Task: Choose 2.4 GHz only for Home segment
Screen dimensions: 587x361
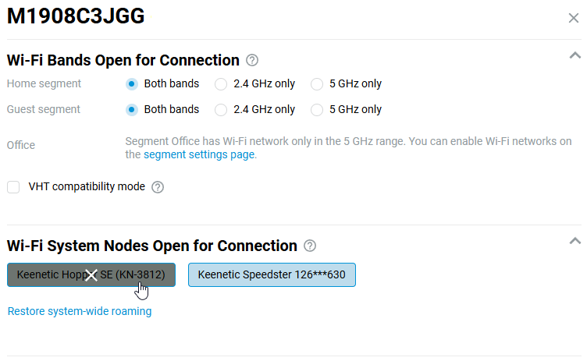Action: click(x=221, y=83)
